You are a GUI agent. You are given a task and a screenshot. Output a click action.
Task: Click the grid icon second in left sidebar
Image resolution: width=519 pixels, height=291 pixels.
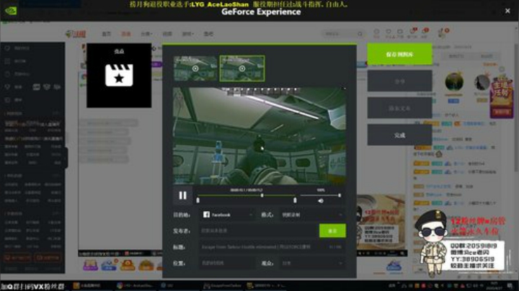(7, 61)
